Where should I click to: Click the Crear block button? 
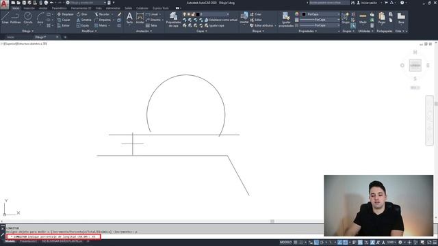click(x=255, y=14)
